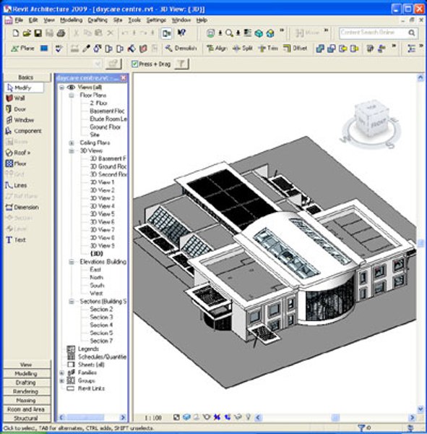Select the Floor tool in Basics

(16, 163)
